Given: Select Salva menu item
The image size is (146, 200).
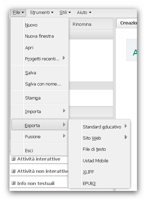Looking at the screenshot, I should tap(40, 73).
